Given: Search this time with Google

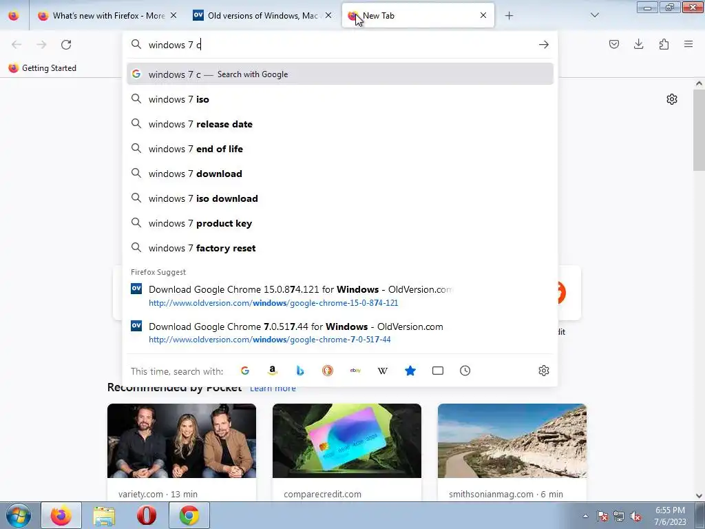Looking at the screenshot, I should click(245, 371).
